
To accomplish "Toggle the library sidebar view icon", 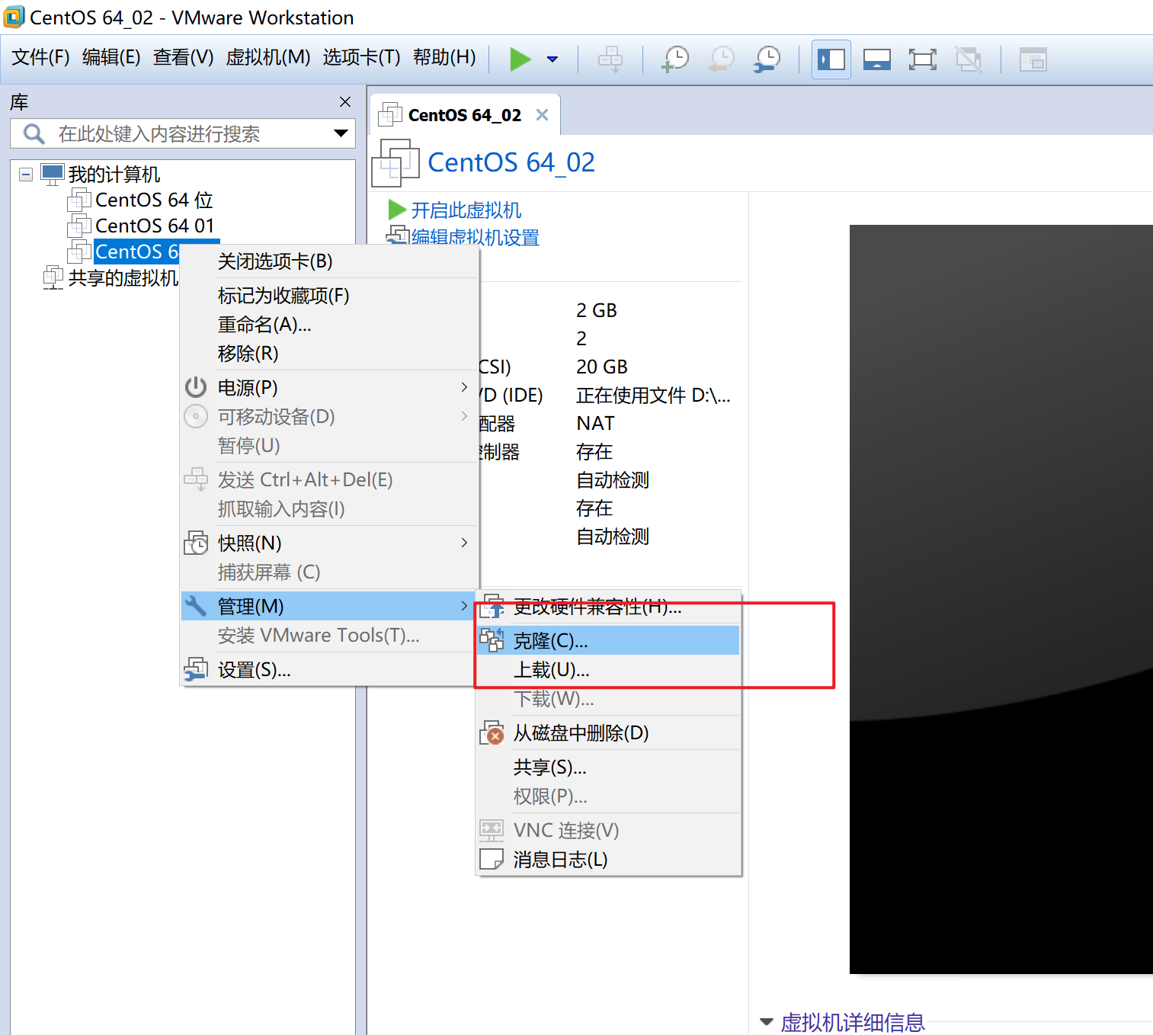I will tap(831, 59).
